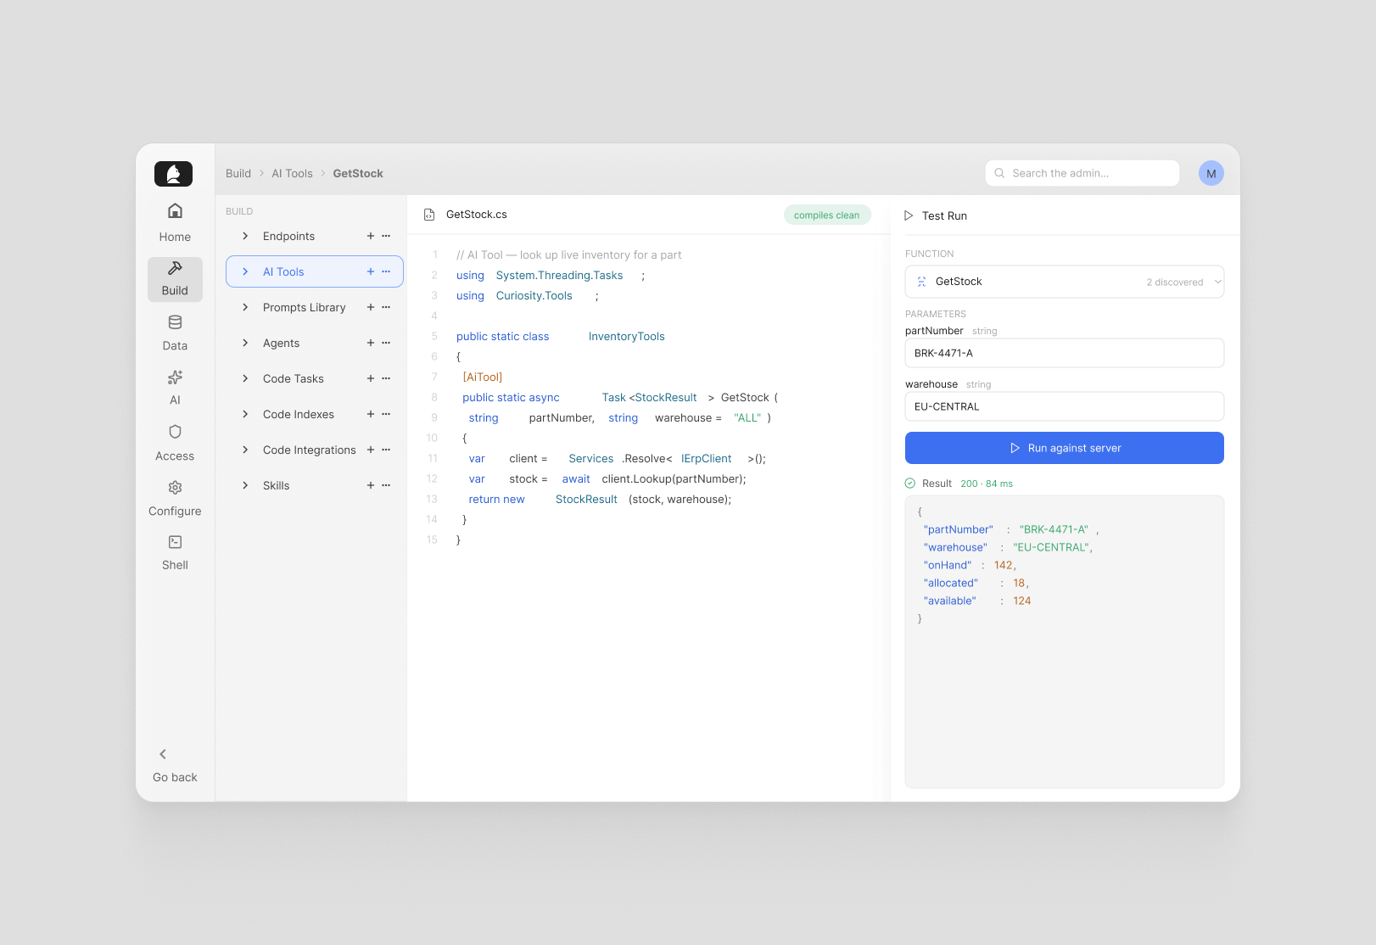Add a new Code Indexes item
Screen dimensions: 1376x945
point(371,414)
